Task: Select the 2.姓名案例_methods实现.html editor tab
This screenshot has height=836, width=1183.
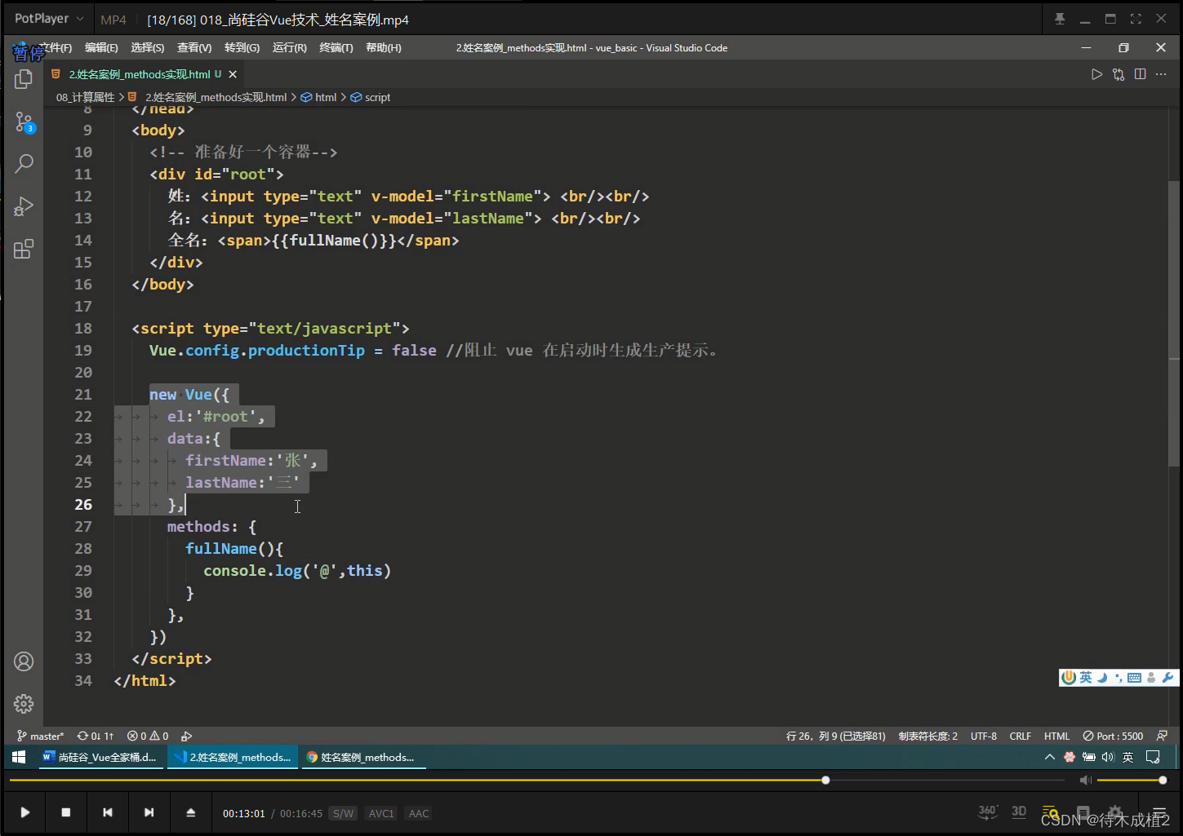Action: pos(145,74)
